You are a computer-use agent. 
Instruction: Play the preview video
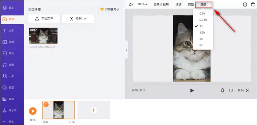tap(192, 90)
